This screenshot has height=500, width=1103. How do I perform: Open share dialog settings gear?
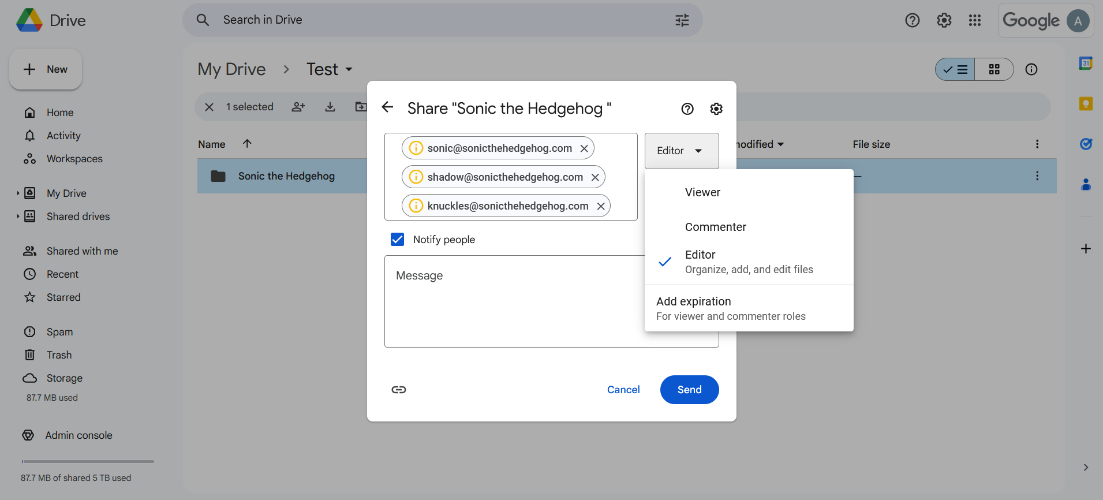pos(716,109)
